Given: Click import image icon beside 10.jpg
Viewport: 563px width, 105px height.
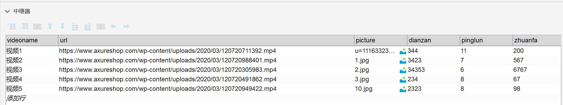Looking at the screenshot, I should coord(403,89).
